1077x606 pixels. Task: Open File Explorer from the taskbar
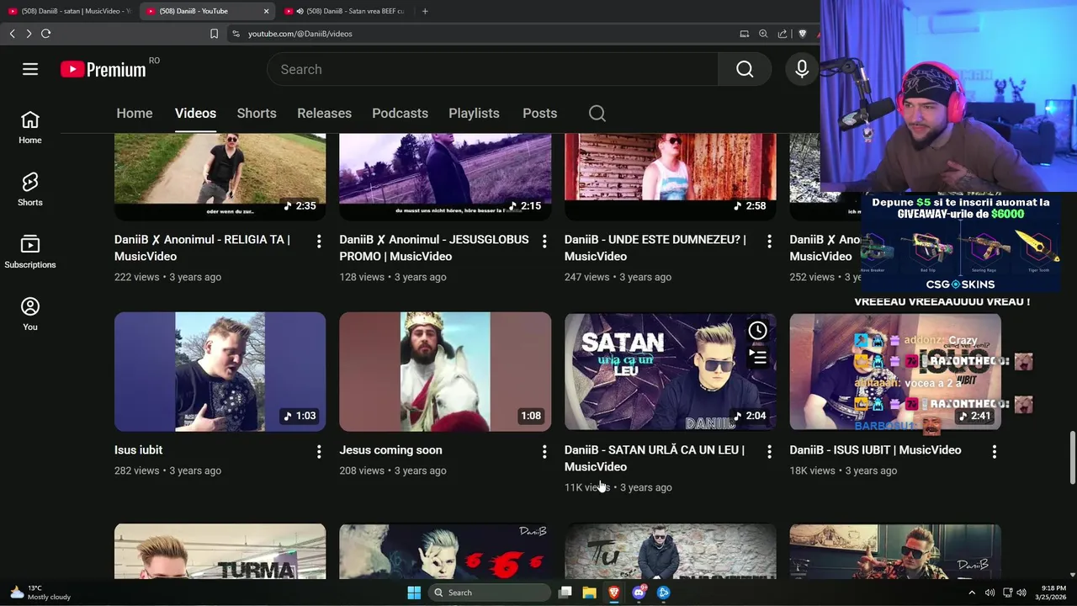tap(590, 593)
